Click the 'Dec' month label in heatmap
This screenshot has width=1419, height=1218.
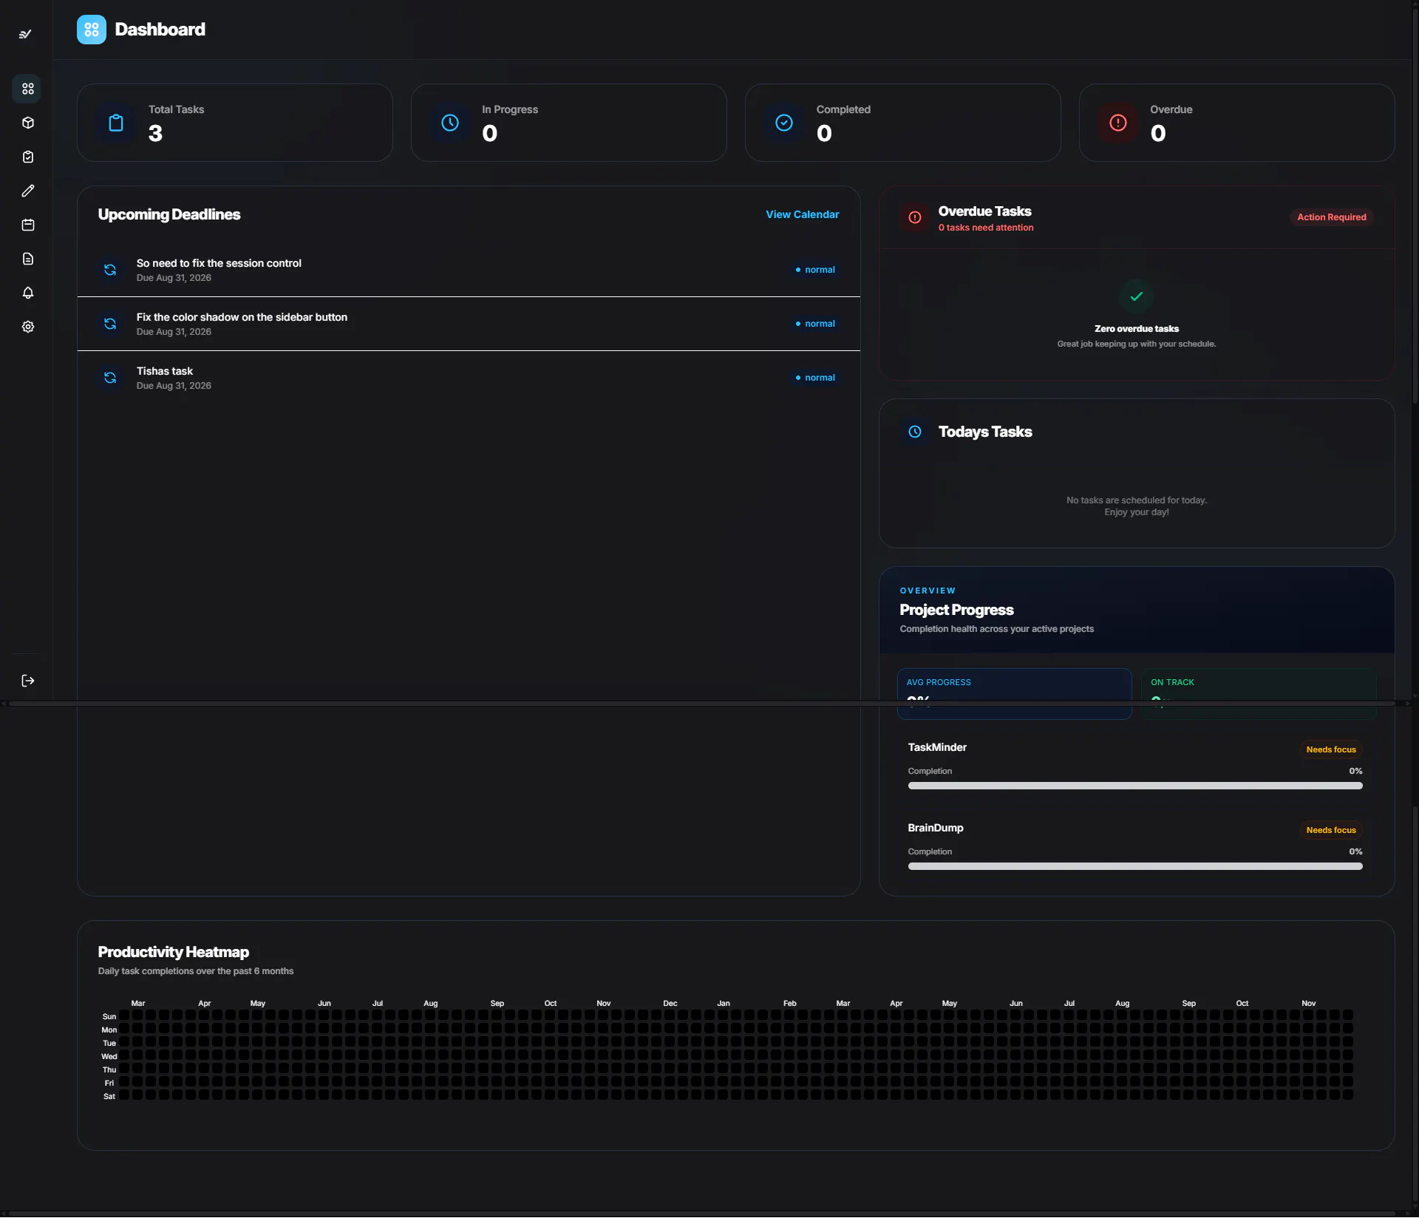coord(670,1004)
